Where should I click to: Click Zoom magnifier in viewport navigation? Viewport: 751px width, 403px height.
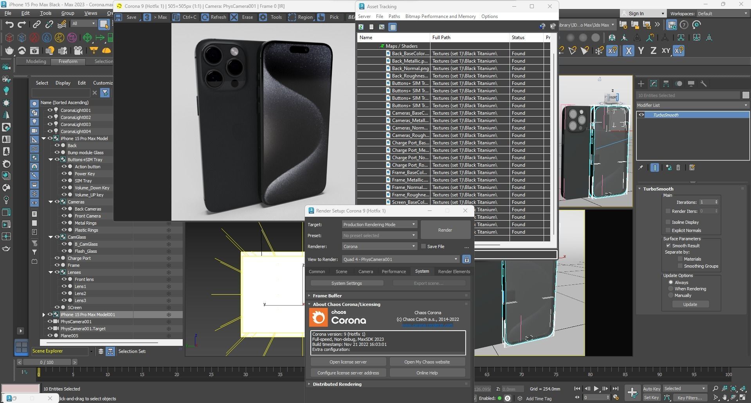click(x=715, y=389)
